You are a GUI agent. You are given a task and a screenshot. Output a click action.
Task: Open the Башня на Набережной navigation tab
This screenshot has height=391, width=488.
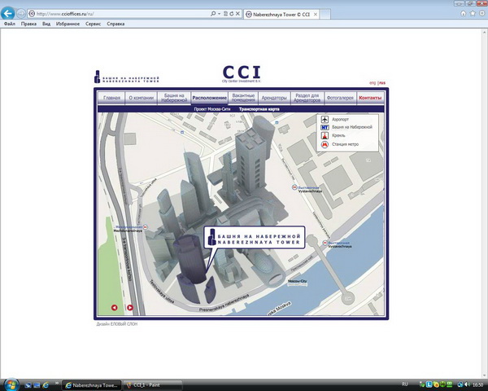pos(174,98)
